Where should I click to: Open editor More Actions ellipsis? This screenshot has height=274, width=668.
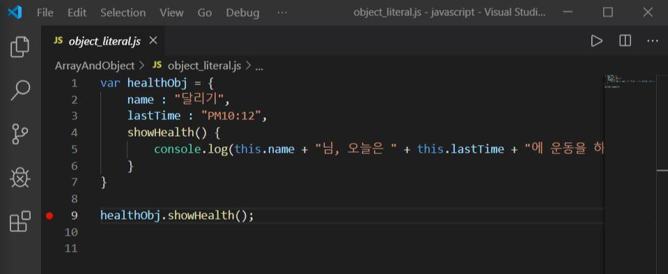[653, 41]
